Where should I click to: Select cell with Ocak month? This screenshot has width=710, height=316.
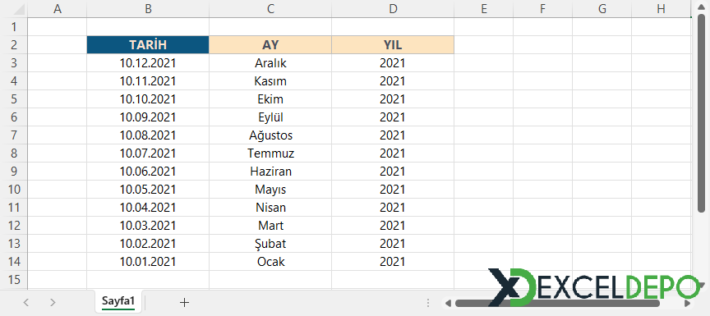270,262
